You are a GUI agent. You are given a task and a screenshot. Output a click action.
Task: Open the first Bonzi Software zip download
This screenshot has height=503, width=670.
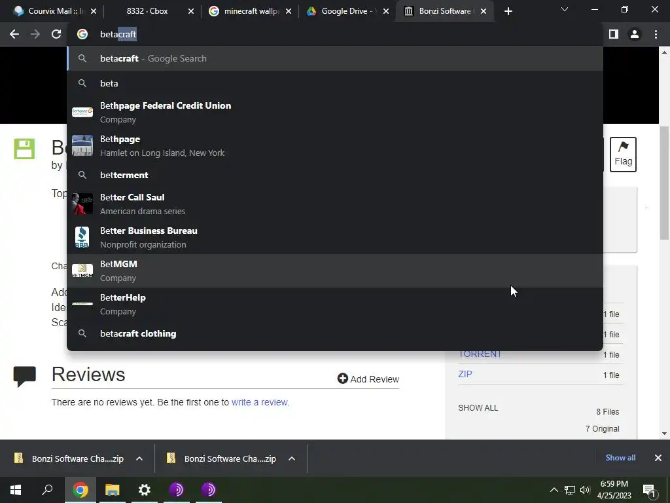[x=69, y=458]
